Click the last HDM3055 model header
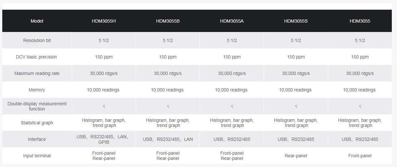Image resolution: width=397 pixels, height=167 pixels. click(360, 21)
